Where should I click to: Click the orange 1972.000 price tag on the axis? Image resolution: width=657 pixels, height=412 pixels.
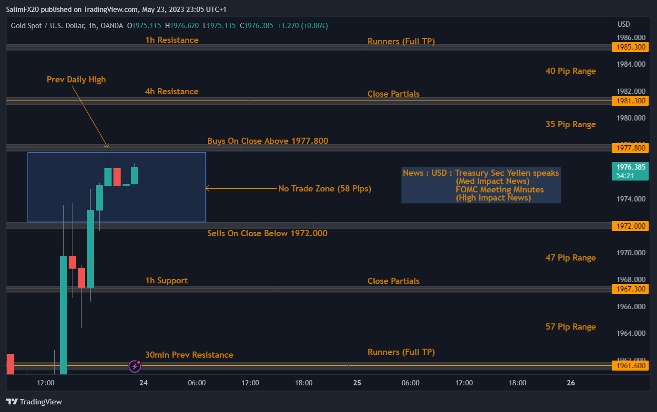pos(630,226)
